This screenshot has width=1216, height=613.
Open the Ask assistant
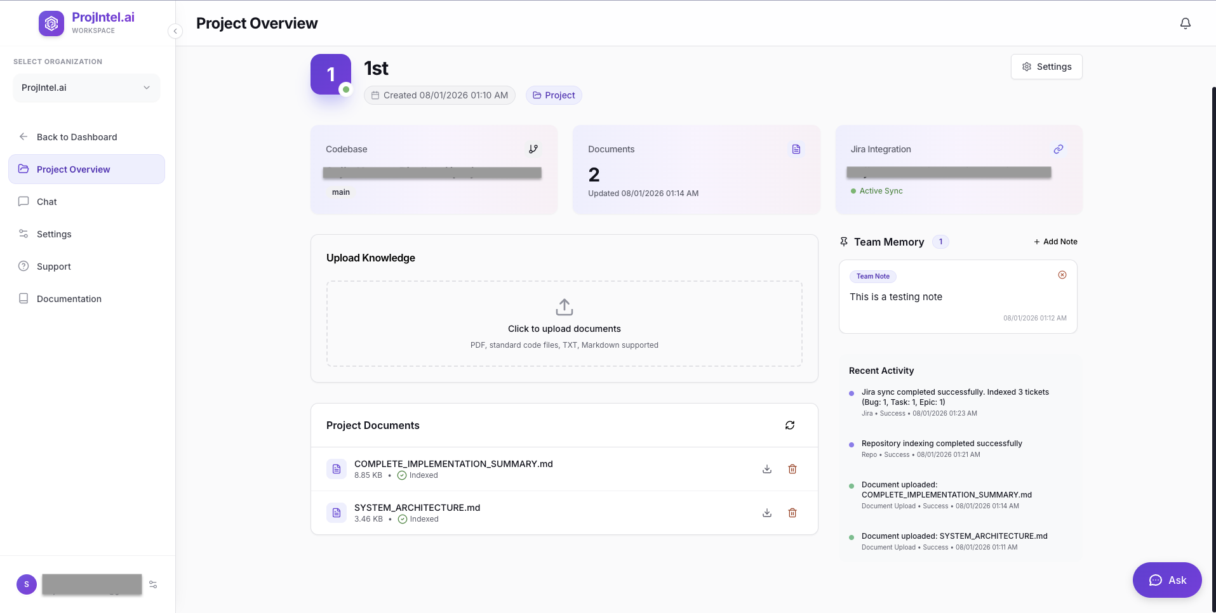pyautogui.click(x=1166, y=579)
